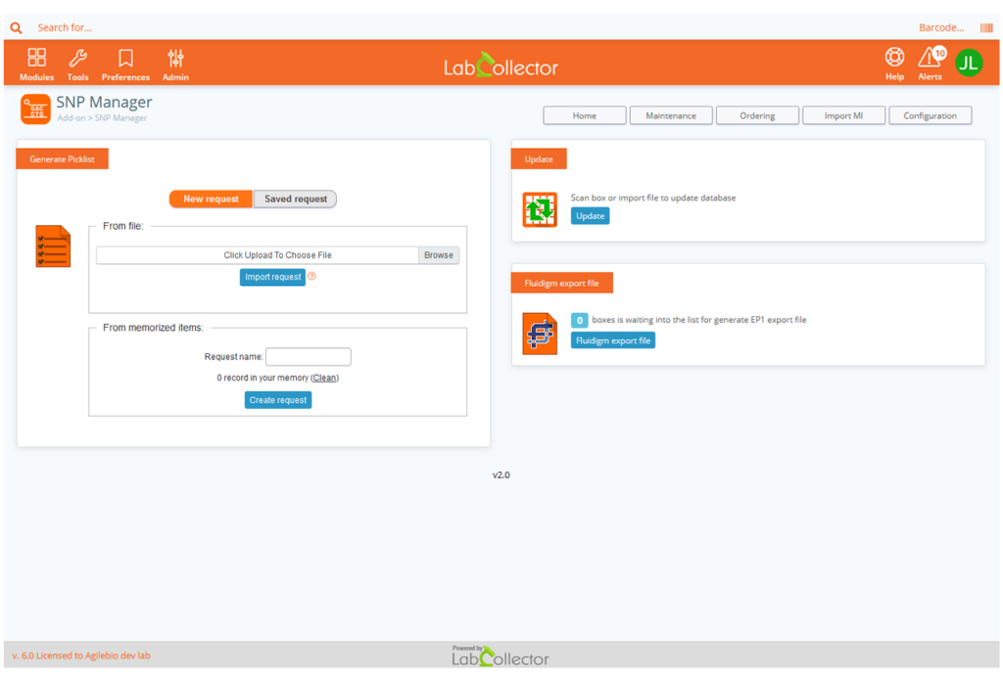Click the blue Update button
Image resolution: width=1003 pixels, height=677 pixels.
tap(590, 216)
